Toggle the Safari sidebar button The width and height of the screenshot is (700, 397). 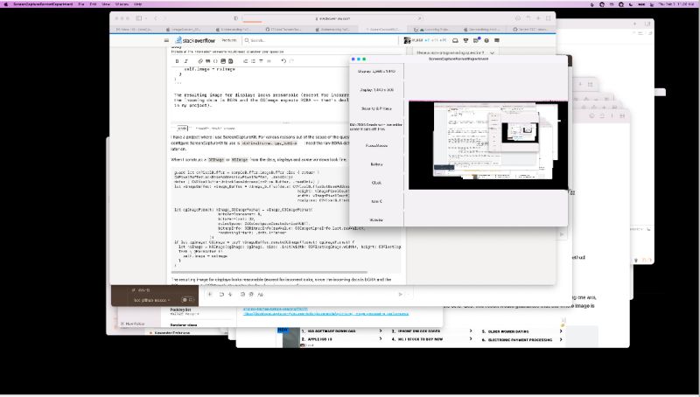[x=139, y=18]
